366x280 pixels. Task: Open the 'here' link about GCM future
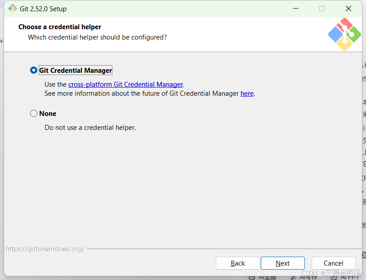247,93
